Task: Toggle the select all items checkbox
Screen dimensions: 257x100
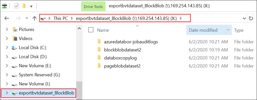Action: pos(91,30)
